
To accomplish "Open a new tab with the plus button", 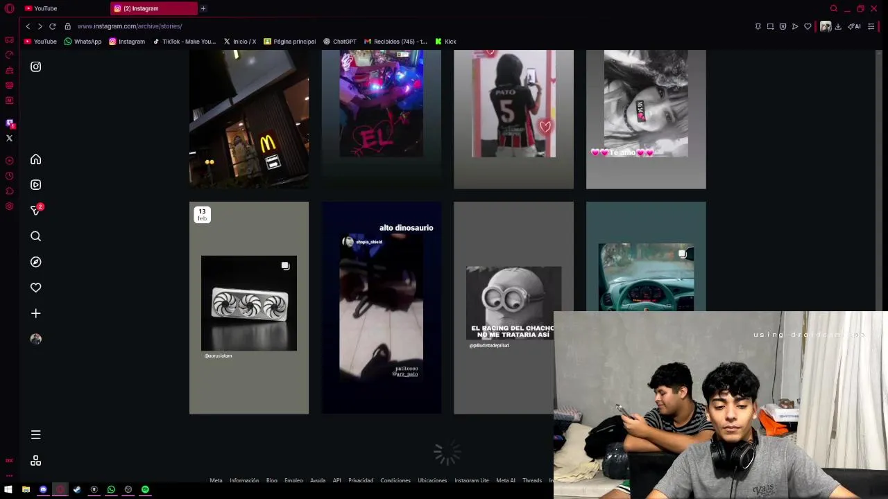I will click(x=203, y=8).
